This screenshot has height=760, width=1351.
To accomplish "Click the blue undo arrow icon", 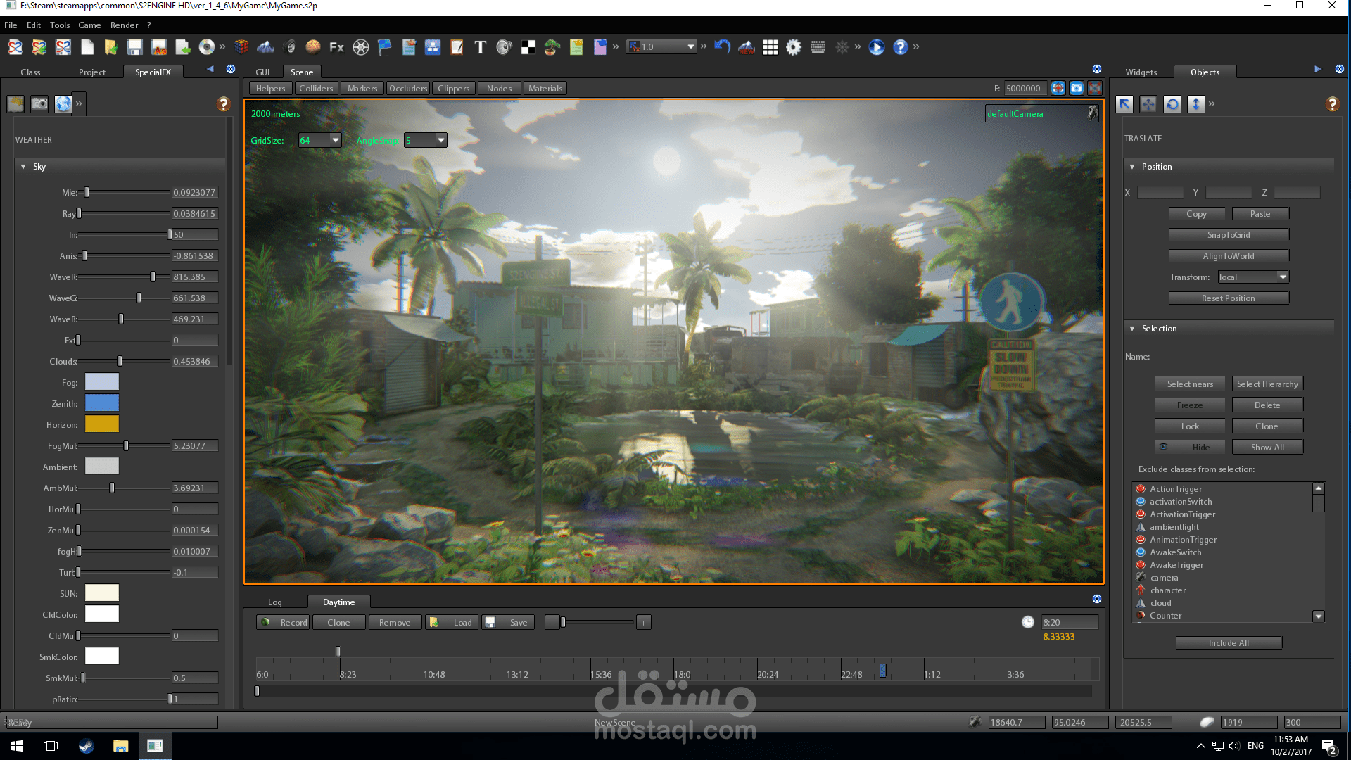I will pyautogui.click(x=722, y=47).
